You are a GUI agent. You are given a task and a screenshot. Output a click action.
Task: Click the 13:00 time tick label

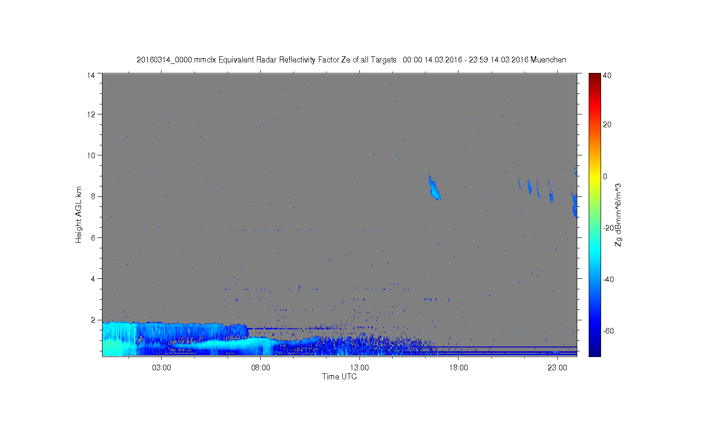pos(359,368)
